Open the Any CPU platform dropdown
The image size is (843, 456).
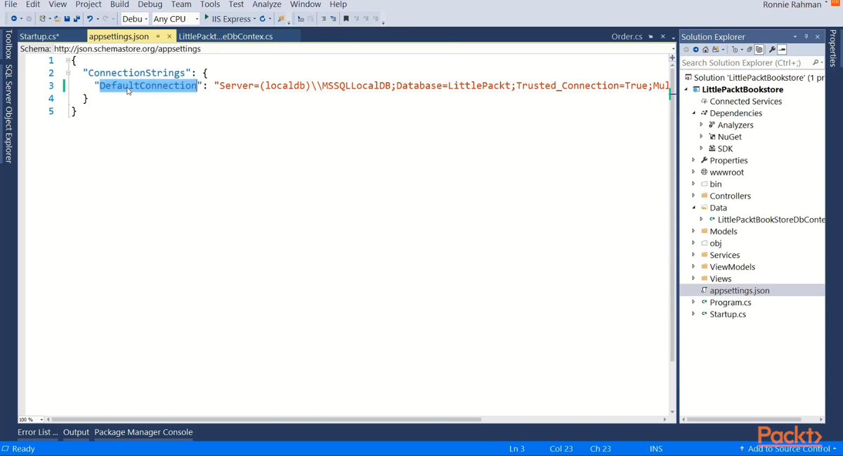tap(176, 19)
